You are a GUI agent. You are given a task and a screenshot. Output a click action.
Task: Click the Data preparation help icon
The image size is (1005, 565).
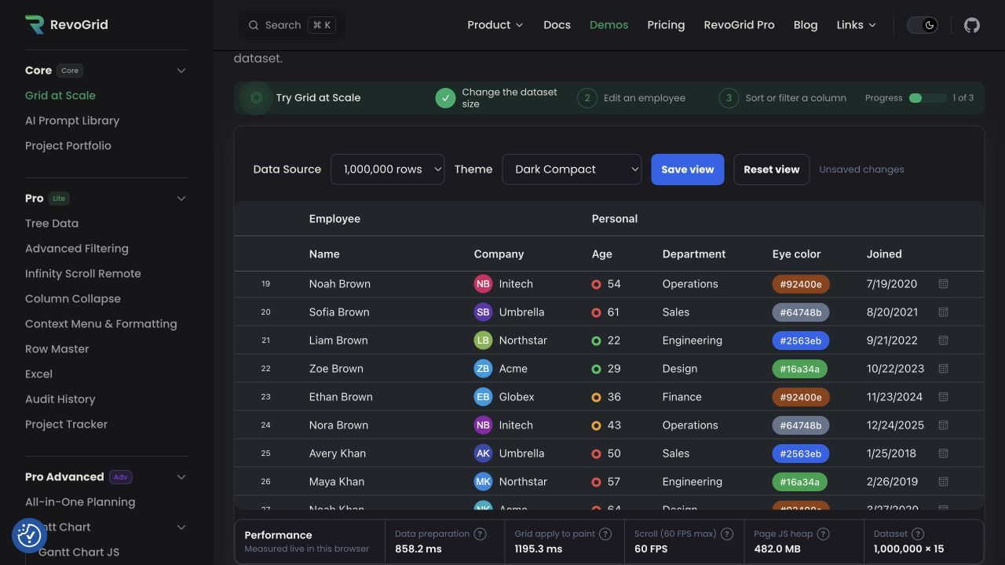point(480,534)
